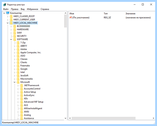The width and height of the screenshot is (157, 126).
Task: Click the JavaSoft folder icon
Action: (x=18, y=75)
